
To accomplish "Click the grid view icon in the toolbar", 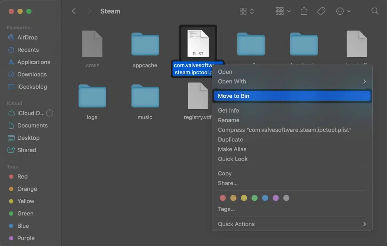I will pyautogui.click(x=243, y=11).
